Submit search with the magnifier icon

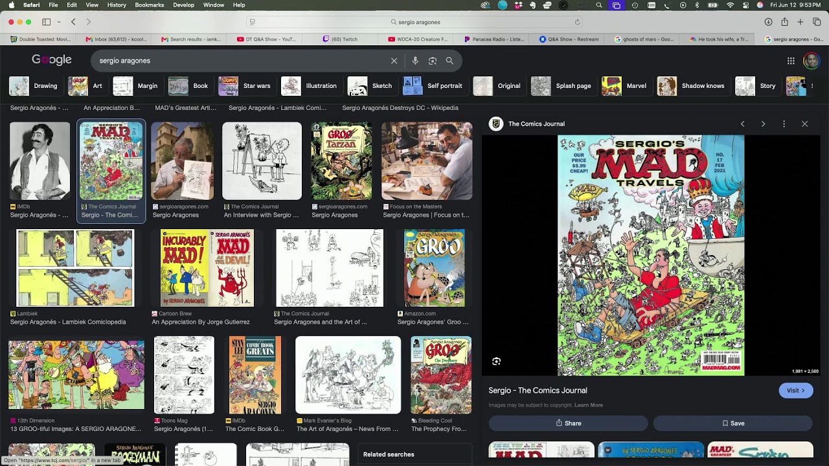click(449, 61)
